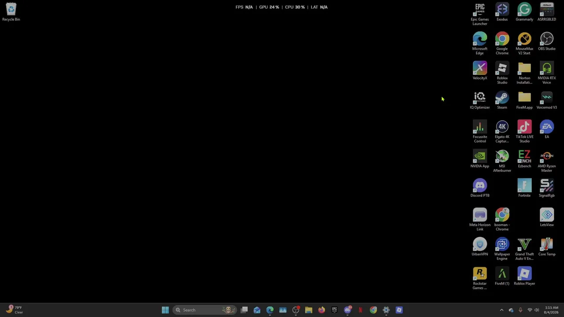Select the Roblox Studio desktop shortcut
This screenshot has height=317, width=564.
point(502,73)
